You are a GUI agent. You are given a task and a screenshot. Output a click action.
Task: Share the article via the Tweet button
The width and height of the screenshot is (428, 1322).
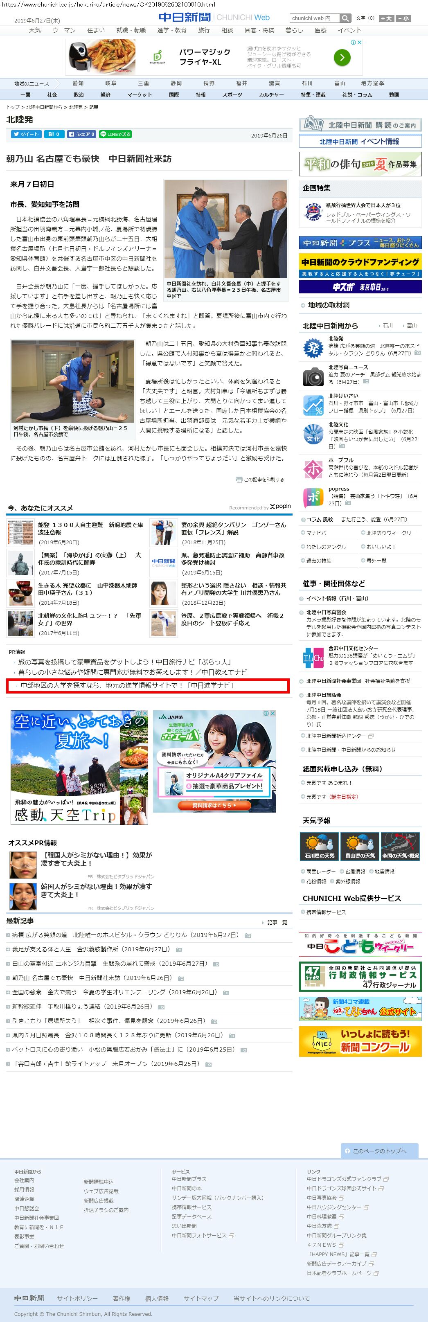coord(26,134)
